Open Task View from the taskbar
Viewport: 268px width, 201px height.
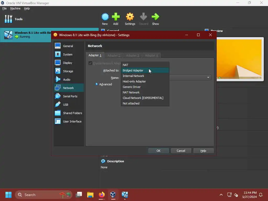79,195
